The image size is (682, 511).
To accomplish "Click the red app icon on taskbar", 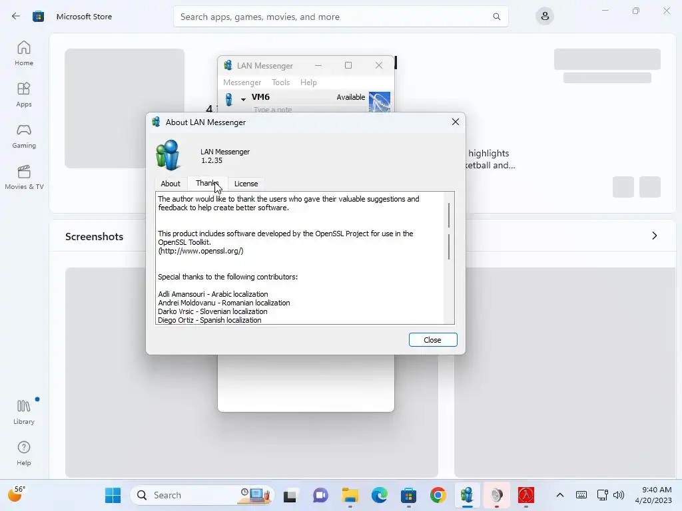I will coord(526,495).
